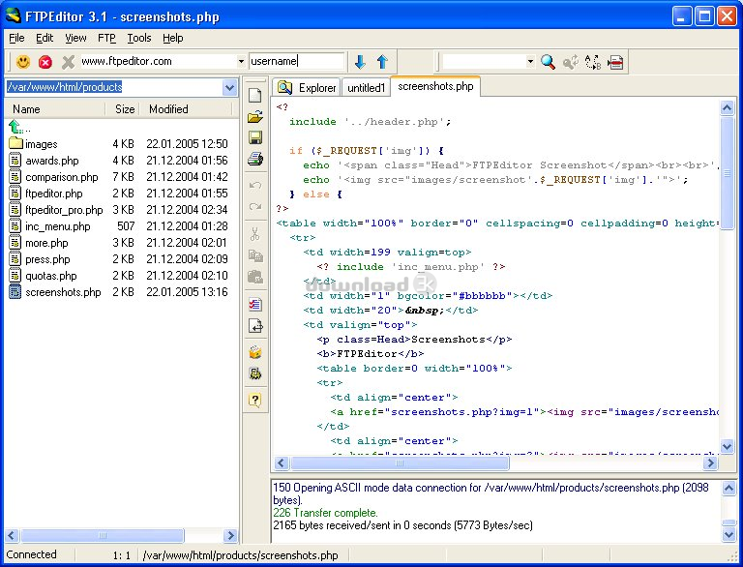
Task: Click the open folder icon in vertical toolbar
Action: pyautogui.click(x=255, y=116)
